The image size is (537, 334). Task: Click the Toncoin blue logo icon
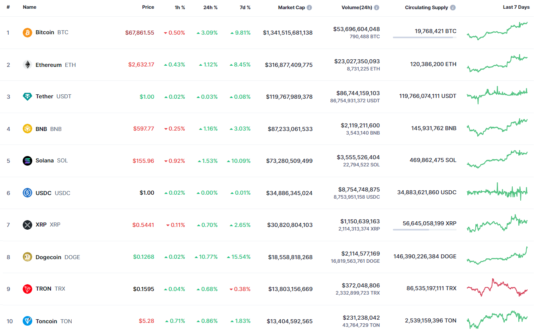27,321
